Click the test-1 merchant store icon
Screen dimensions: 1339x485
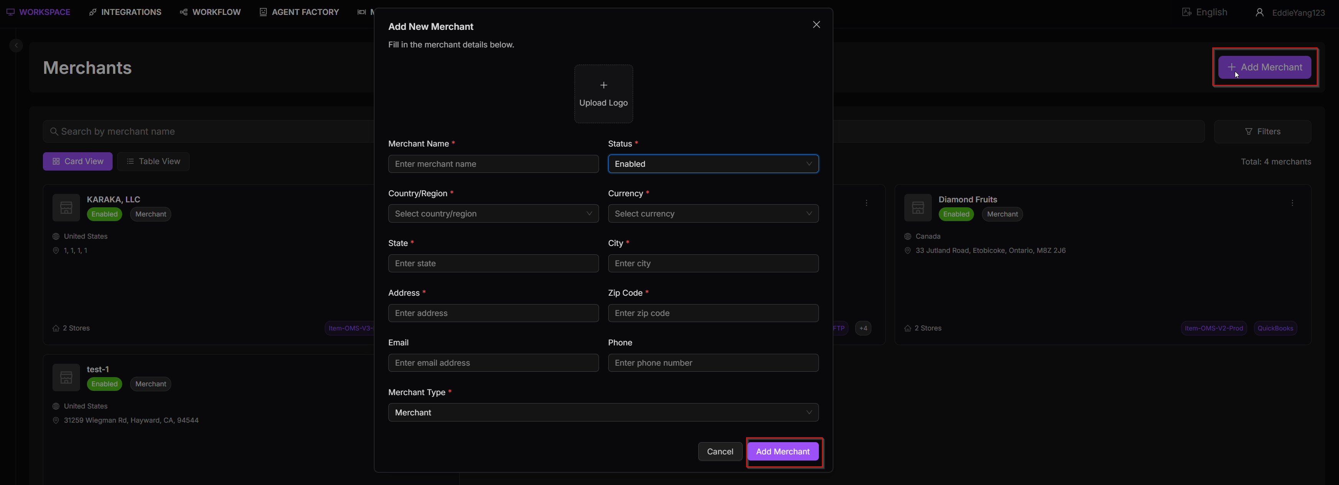pyautogui.click(x=66, y=378)
